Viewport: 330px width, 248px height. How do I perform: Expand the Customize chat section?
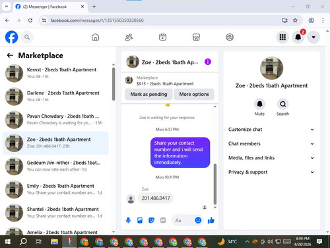[271, 130]
